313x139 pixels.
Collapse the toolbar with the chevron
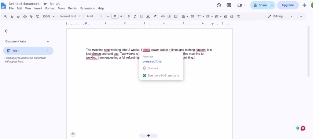point(301,16)
